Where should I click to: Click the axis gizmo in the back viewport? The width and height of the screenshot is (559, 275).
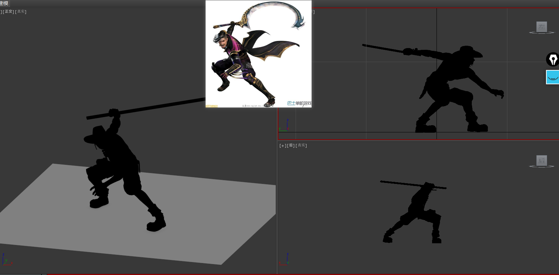(285, 260)
